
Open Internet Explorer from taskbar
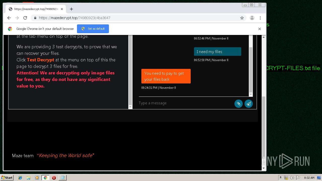pyautogui.click(x=20, y=178)
